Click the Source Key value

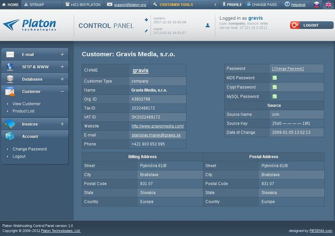click(291, 124)
